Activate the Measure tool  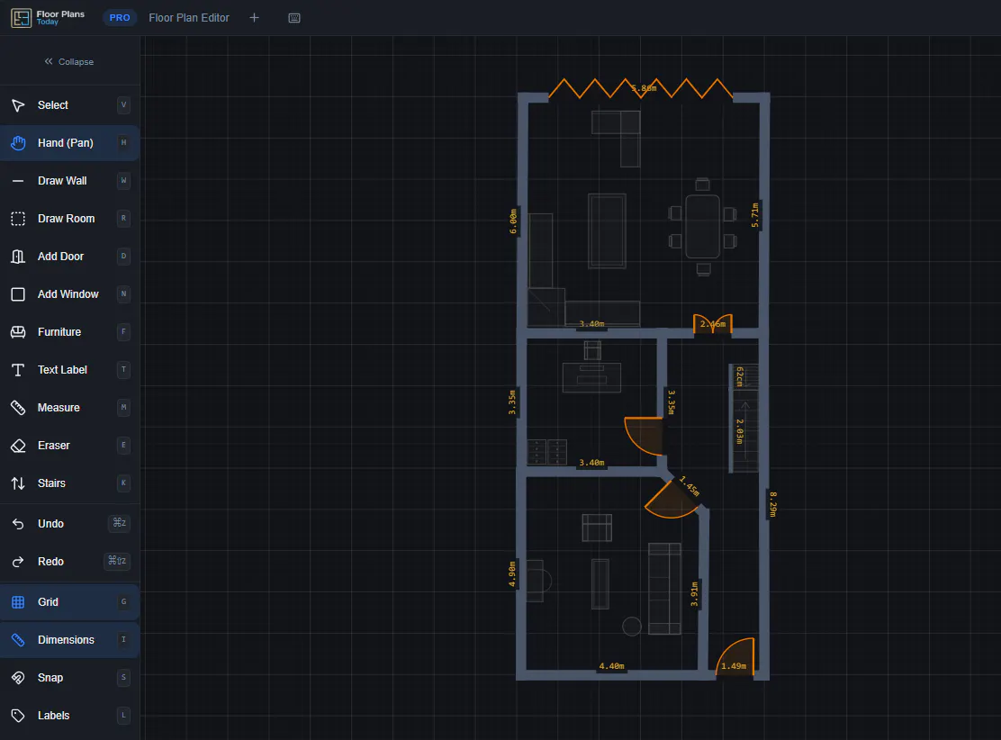click(69, 407)
